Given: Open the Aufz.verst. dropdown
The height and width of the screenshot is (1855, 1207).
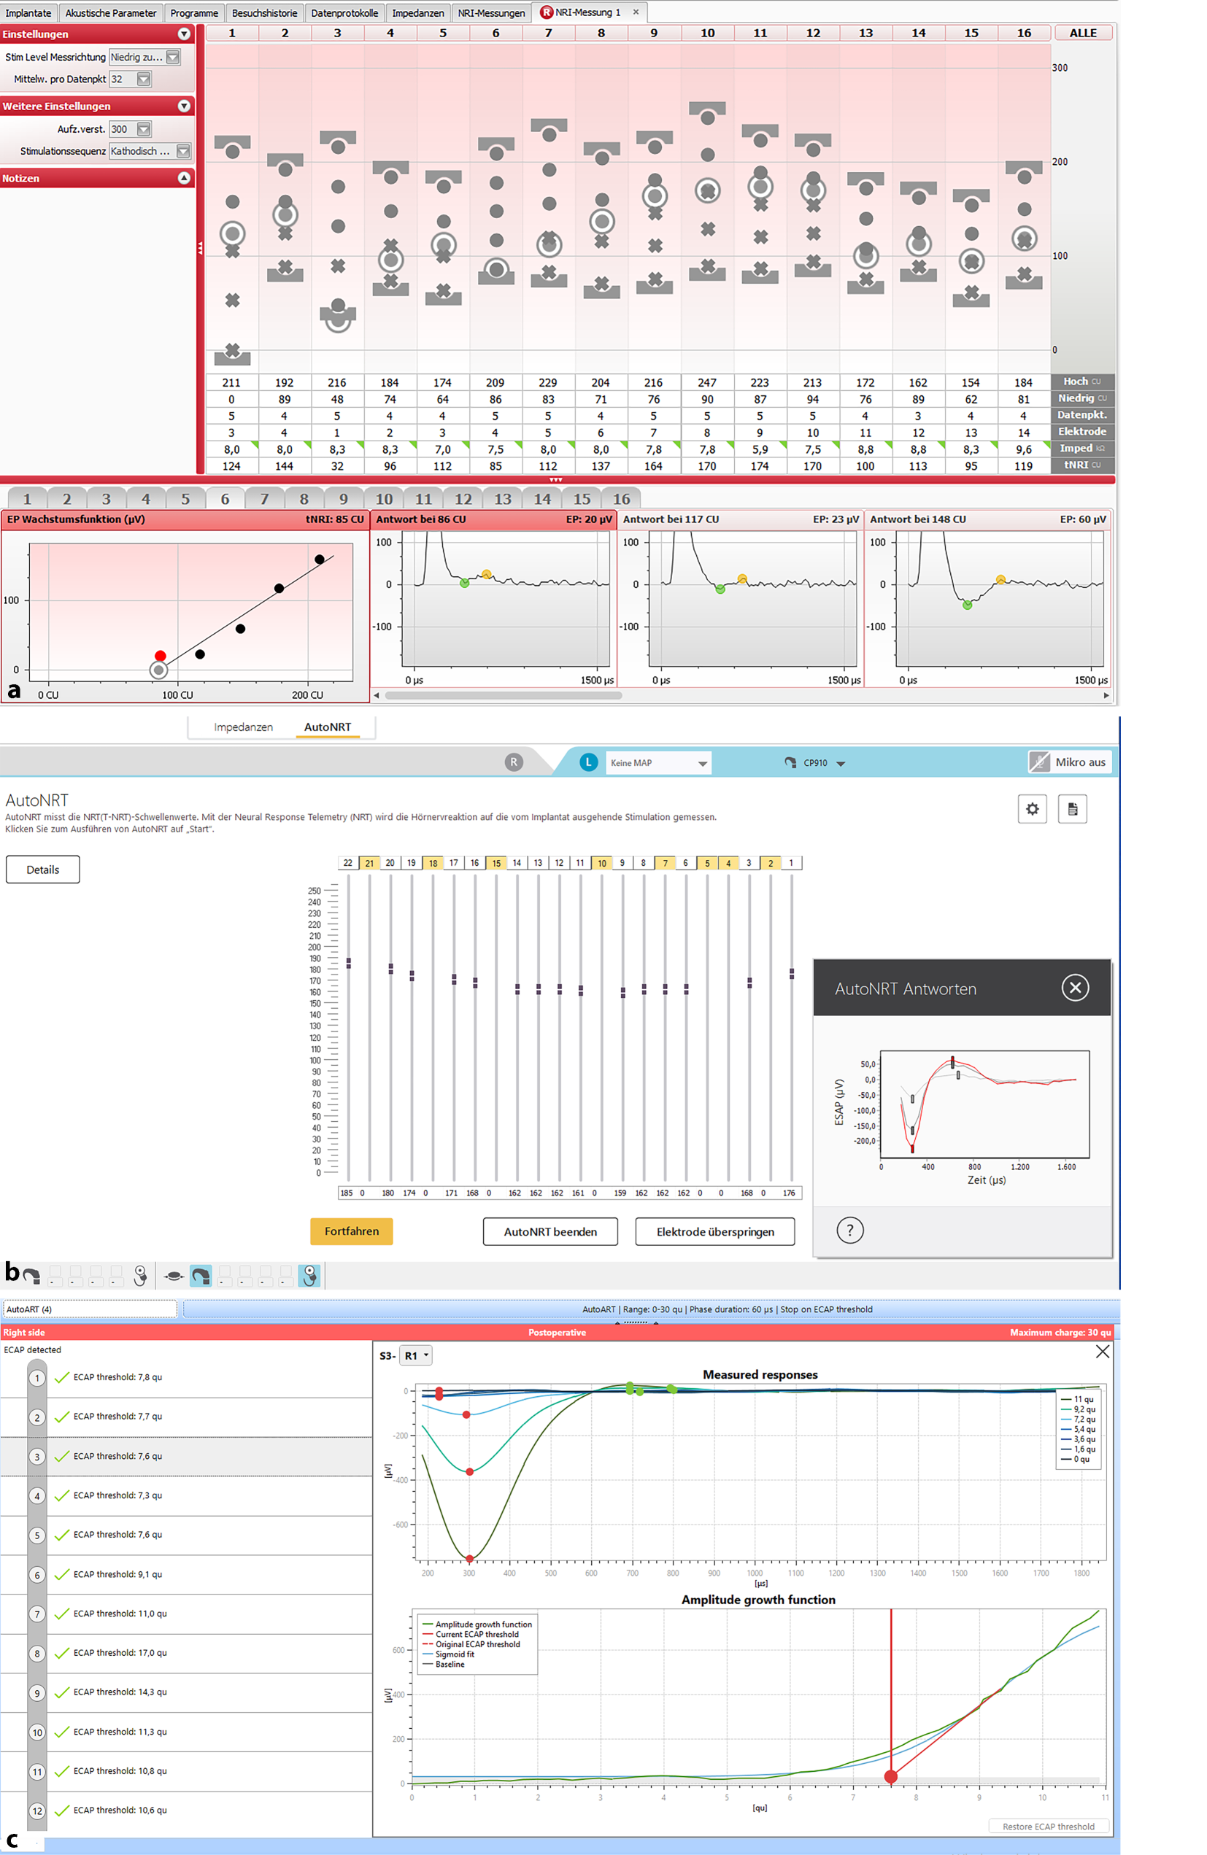Looking at the screenshot, I should 144,129.
